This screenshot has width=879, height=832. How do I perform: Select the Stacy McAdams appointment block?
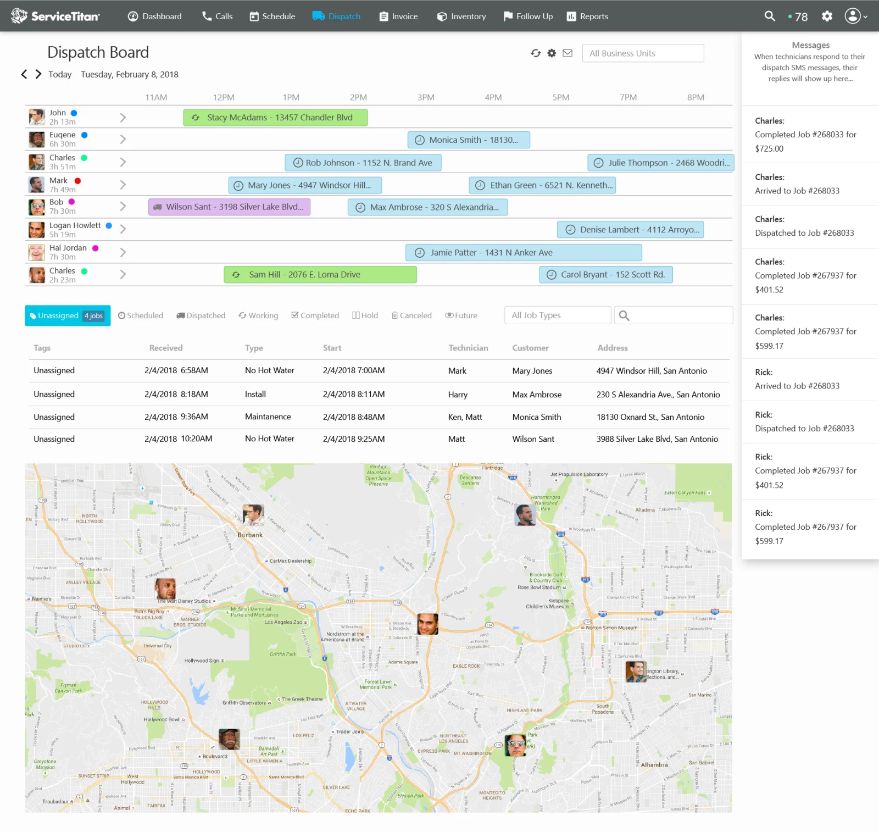(275, 117)
